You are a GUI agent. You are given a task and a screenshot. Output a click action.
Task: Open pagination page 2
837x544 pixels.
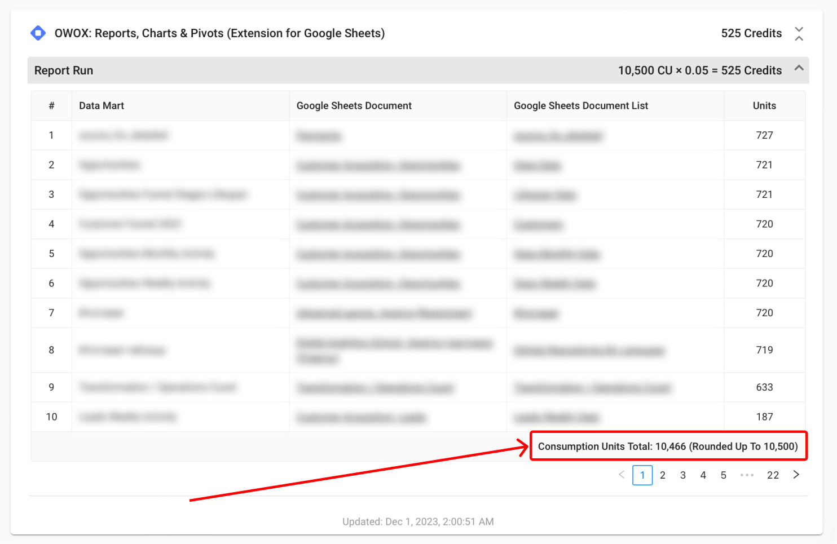(x=663, y=475)
